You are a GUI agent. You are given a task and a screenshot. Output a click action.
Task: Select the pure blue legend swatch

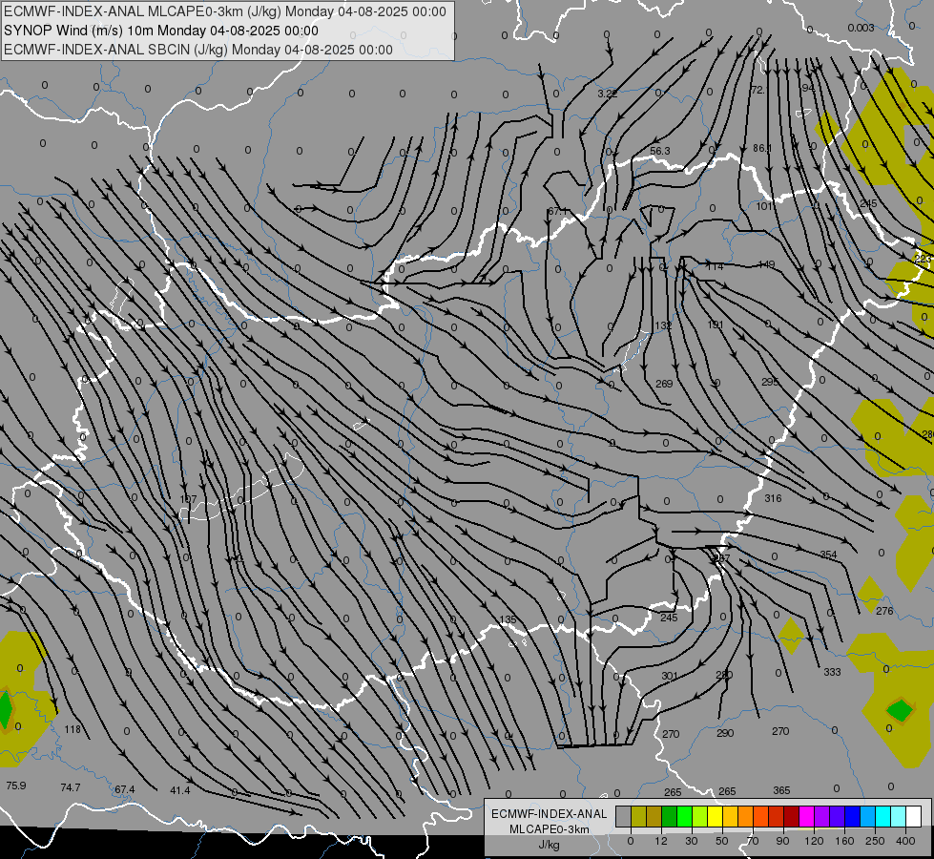pos(852,816)
